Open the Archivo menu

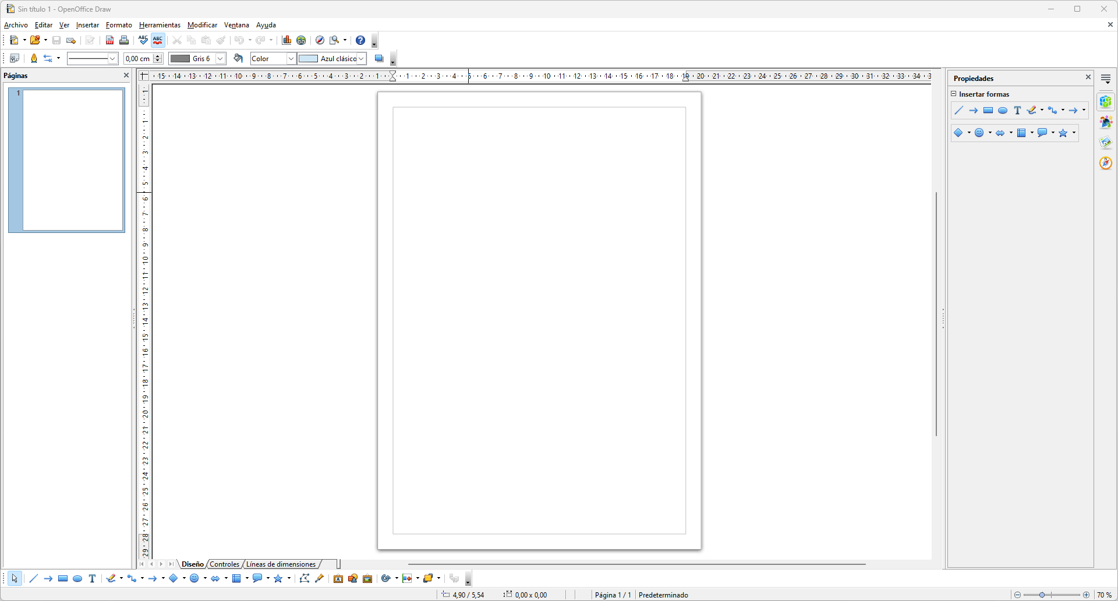point(16,25)
